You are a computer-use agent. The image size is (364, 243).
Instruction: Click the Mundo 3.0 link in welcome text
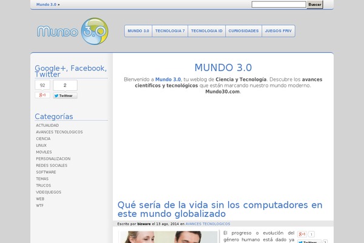[x=168, y=80]
